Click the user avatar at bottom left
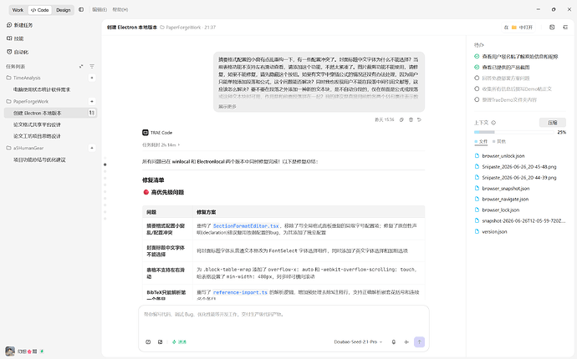Image resolution: width=577 pixels, height=359 pixels. (x=10, y=351)
